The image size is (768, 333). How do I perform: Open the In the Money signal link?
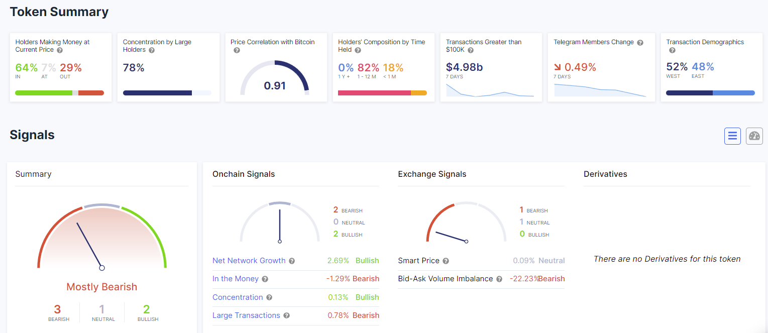[x=236, y=279]
